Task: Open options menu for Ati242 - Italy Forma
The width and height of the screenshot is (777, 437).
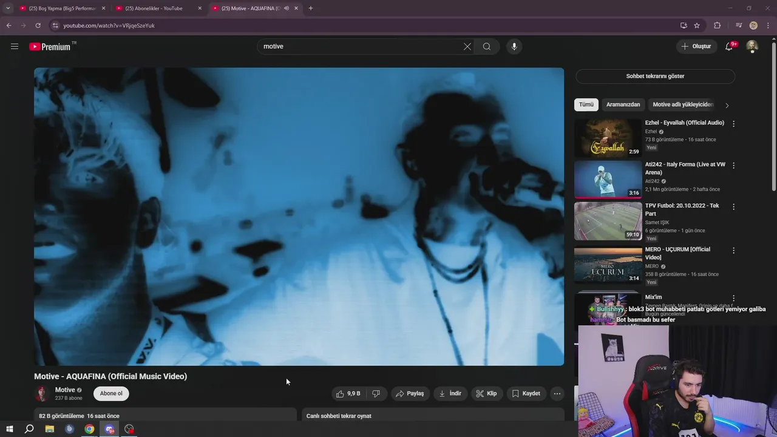Action: [733, 165]
